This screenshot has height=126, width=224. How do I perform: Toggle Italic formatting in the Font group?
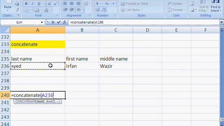pos(33,4)
